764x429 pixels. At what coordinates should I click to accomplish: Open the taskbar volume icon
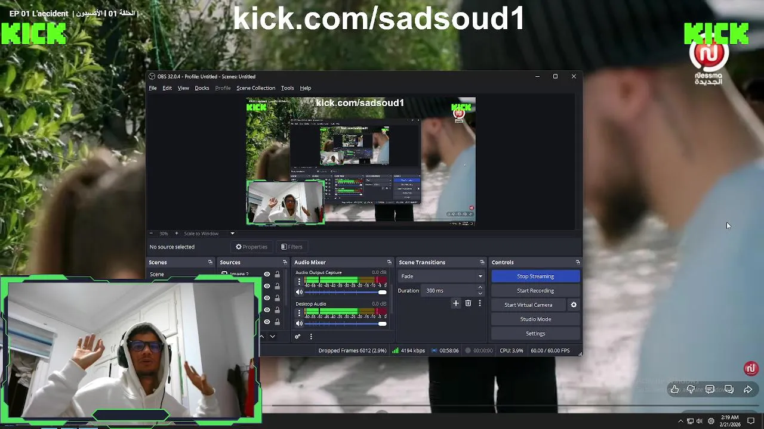tap(700, 421)
